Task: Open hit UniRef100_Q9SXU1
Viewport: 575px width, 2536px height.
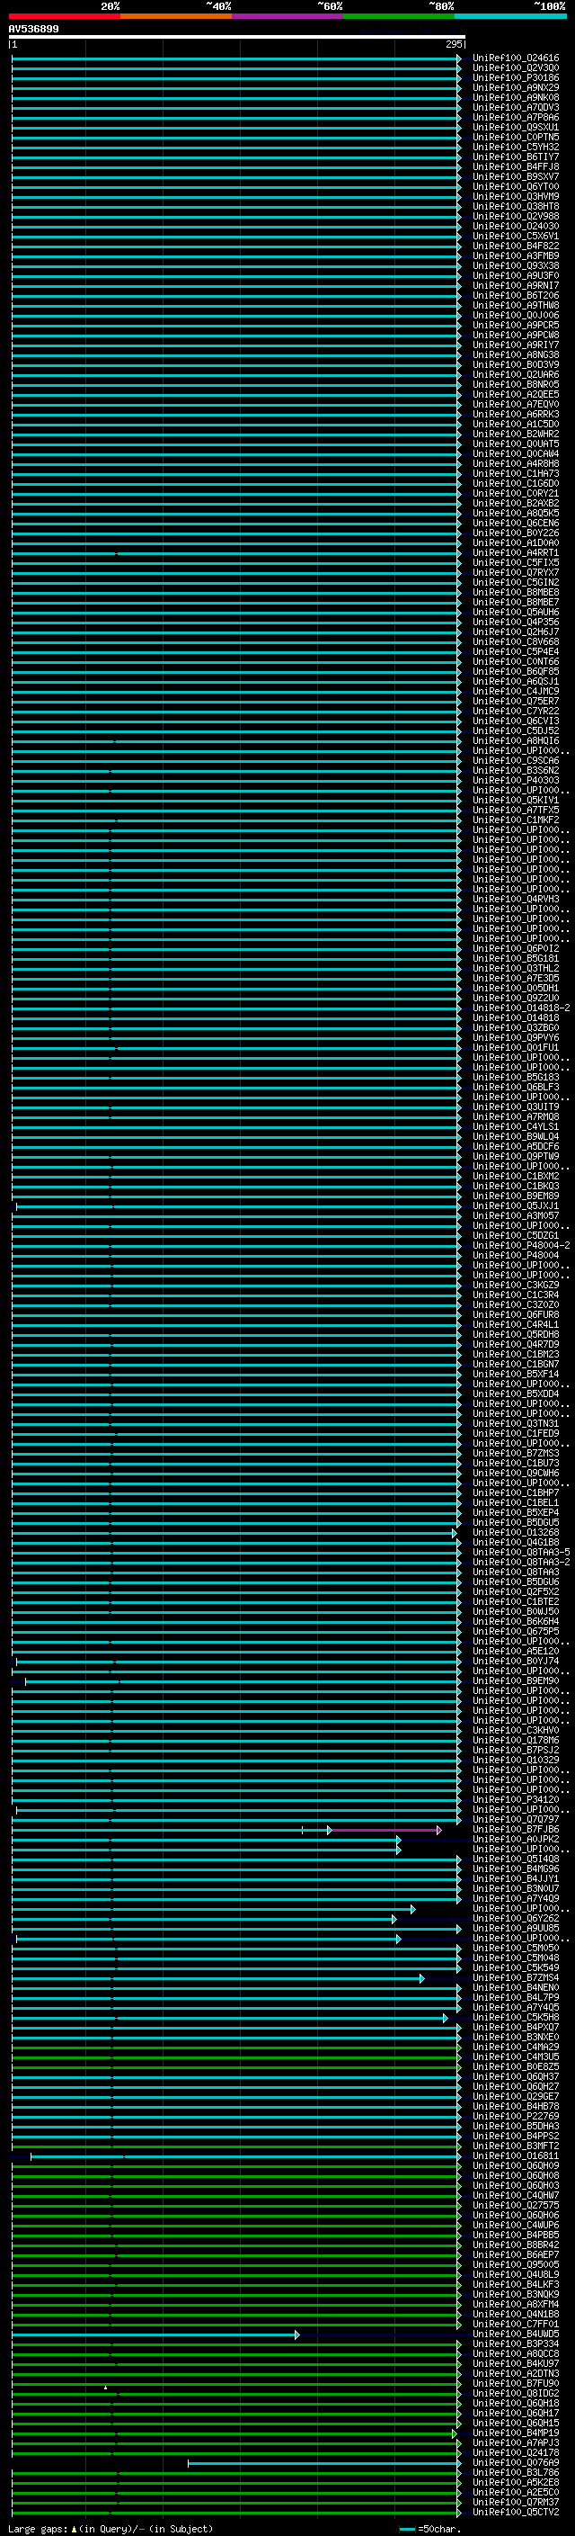Action: pos(516,127)
